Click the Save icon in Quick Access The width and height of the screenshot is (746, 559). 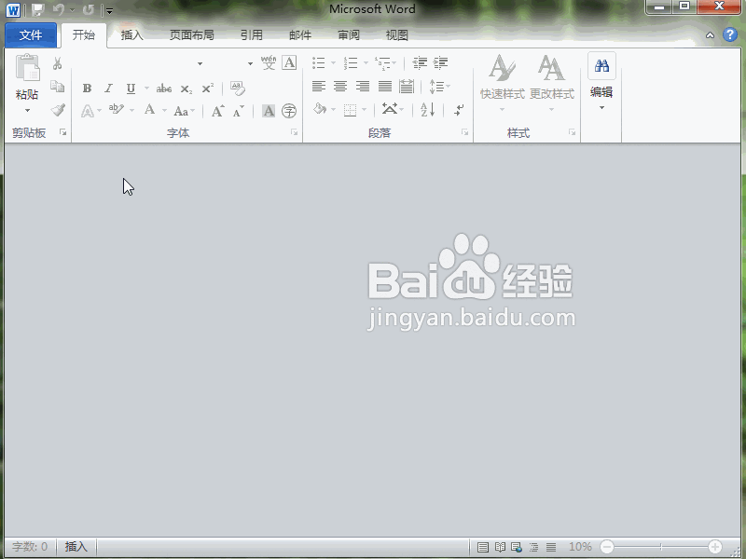click(38, 9)
